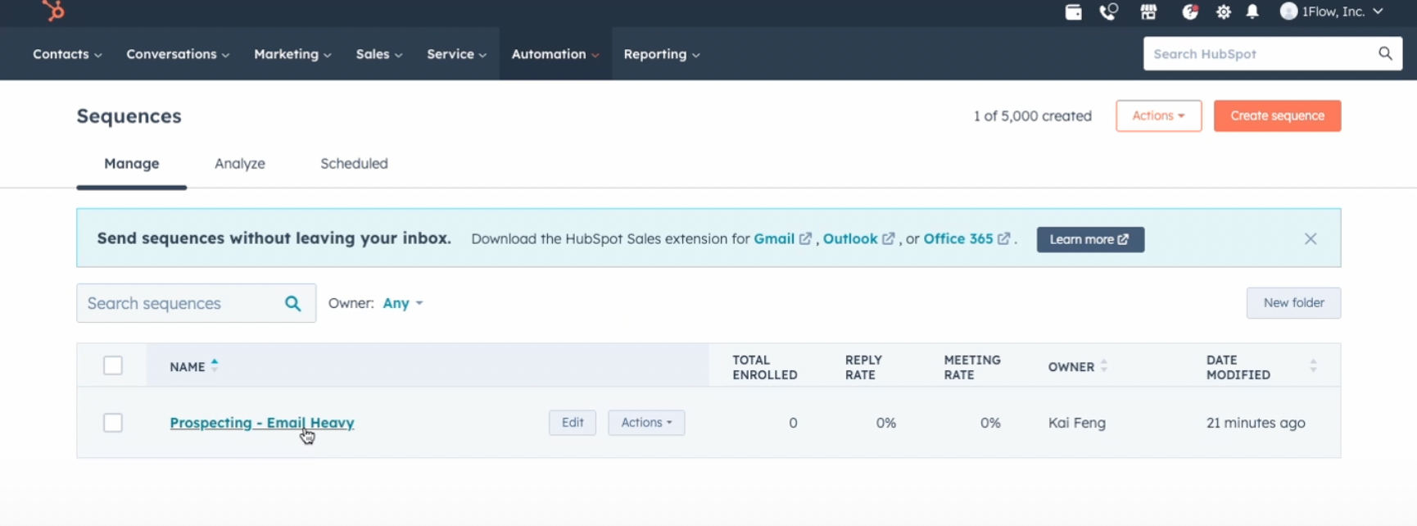Expand the Reporting menu
The image size is (1417, 526).
coord(662,54)
